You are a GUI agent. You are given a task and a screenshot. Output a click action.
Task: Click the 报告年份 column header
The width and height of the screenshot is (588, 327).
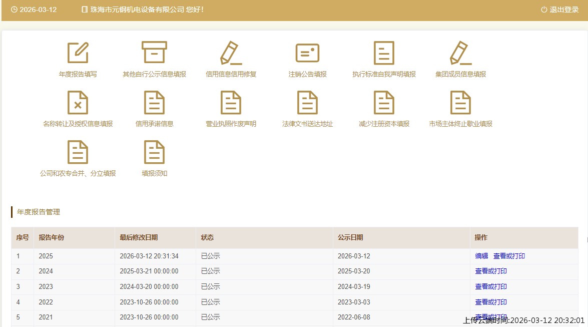pos(52,238)
